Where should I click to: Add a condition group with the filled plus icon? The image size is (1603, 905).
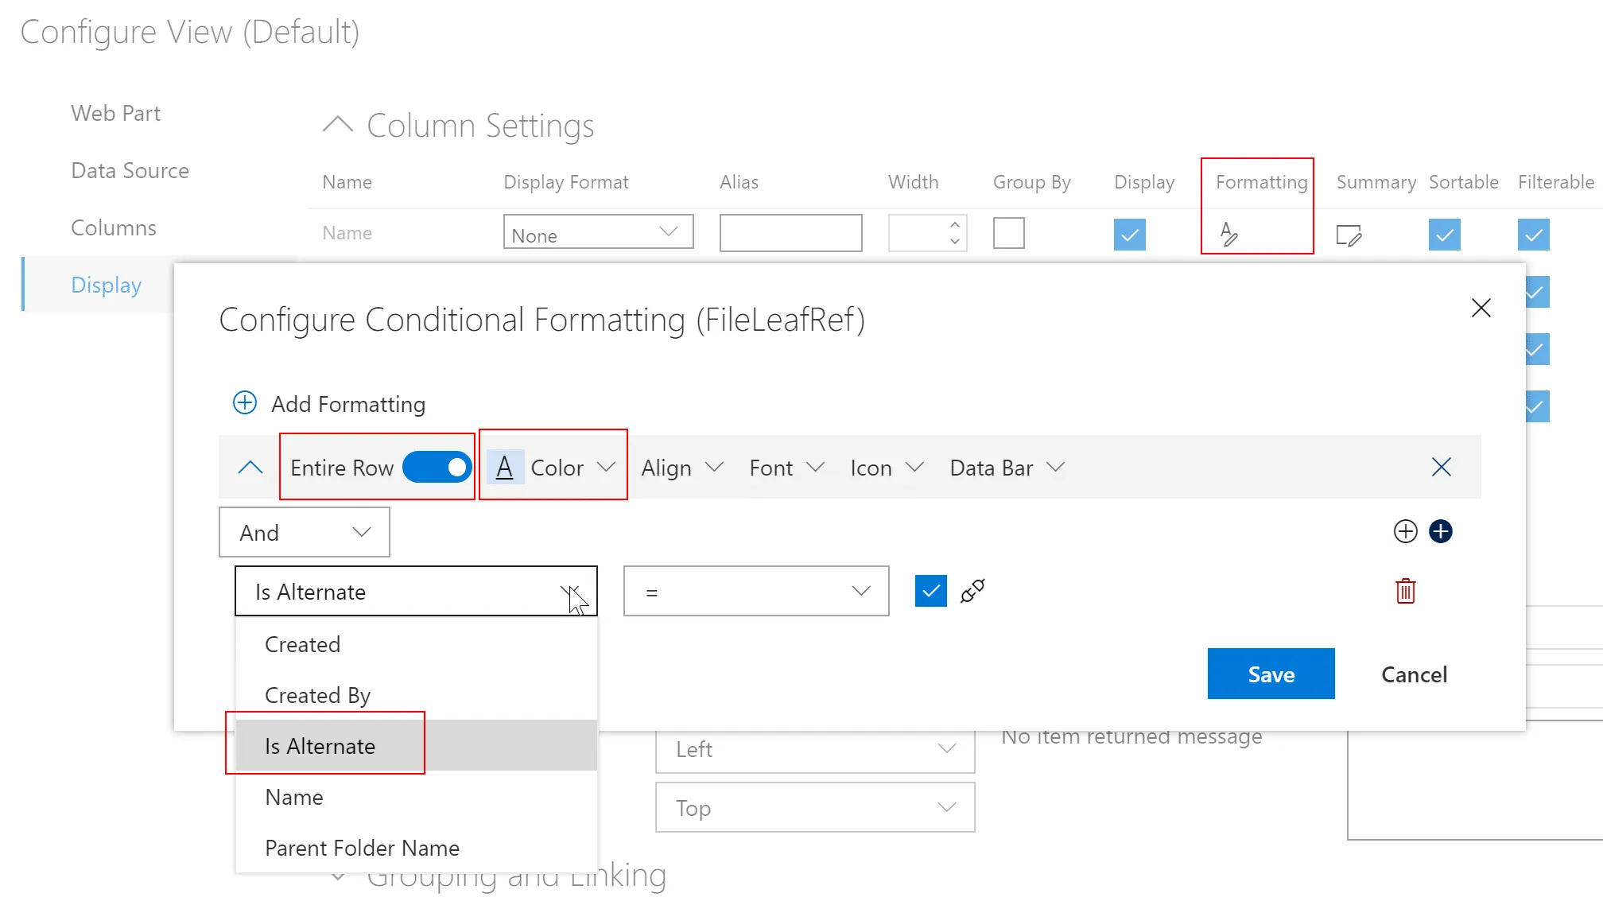point(1440,531)
